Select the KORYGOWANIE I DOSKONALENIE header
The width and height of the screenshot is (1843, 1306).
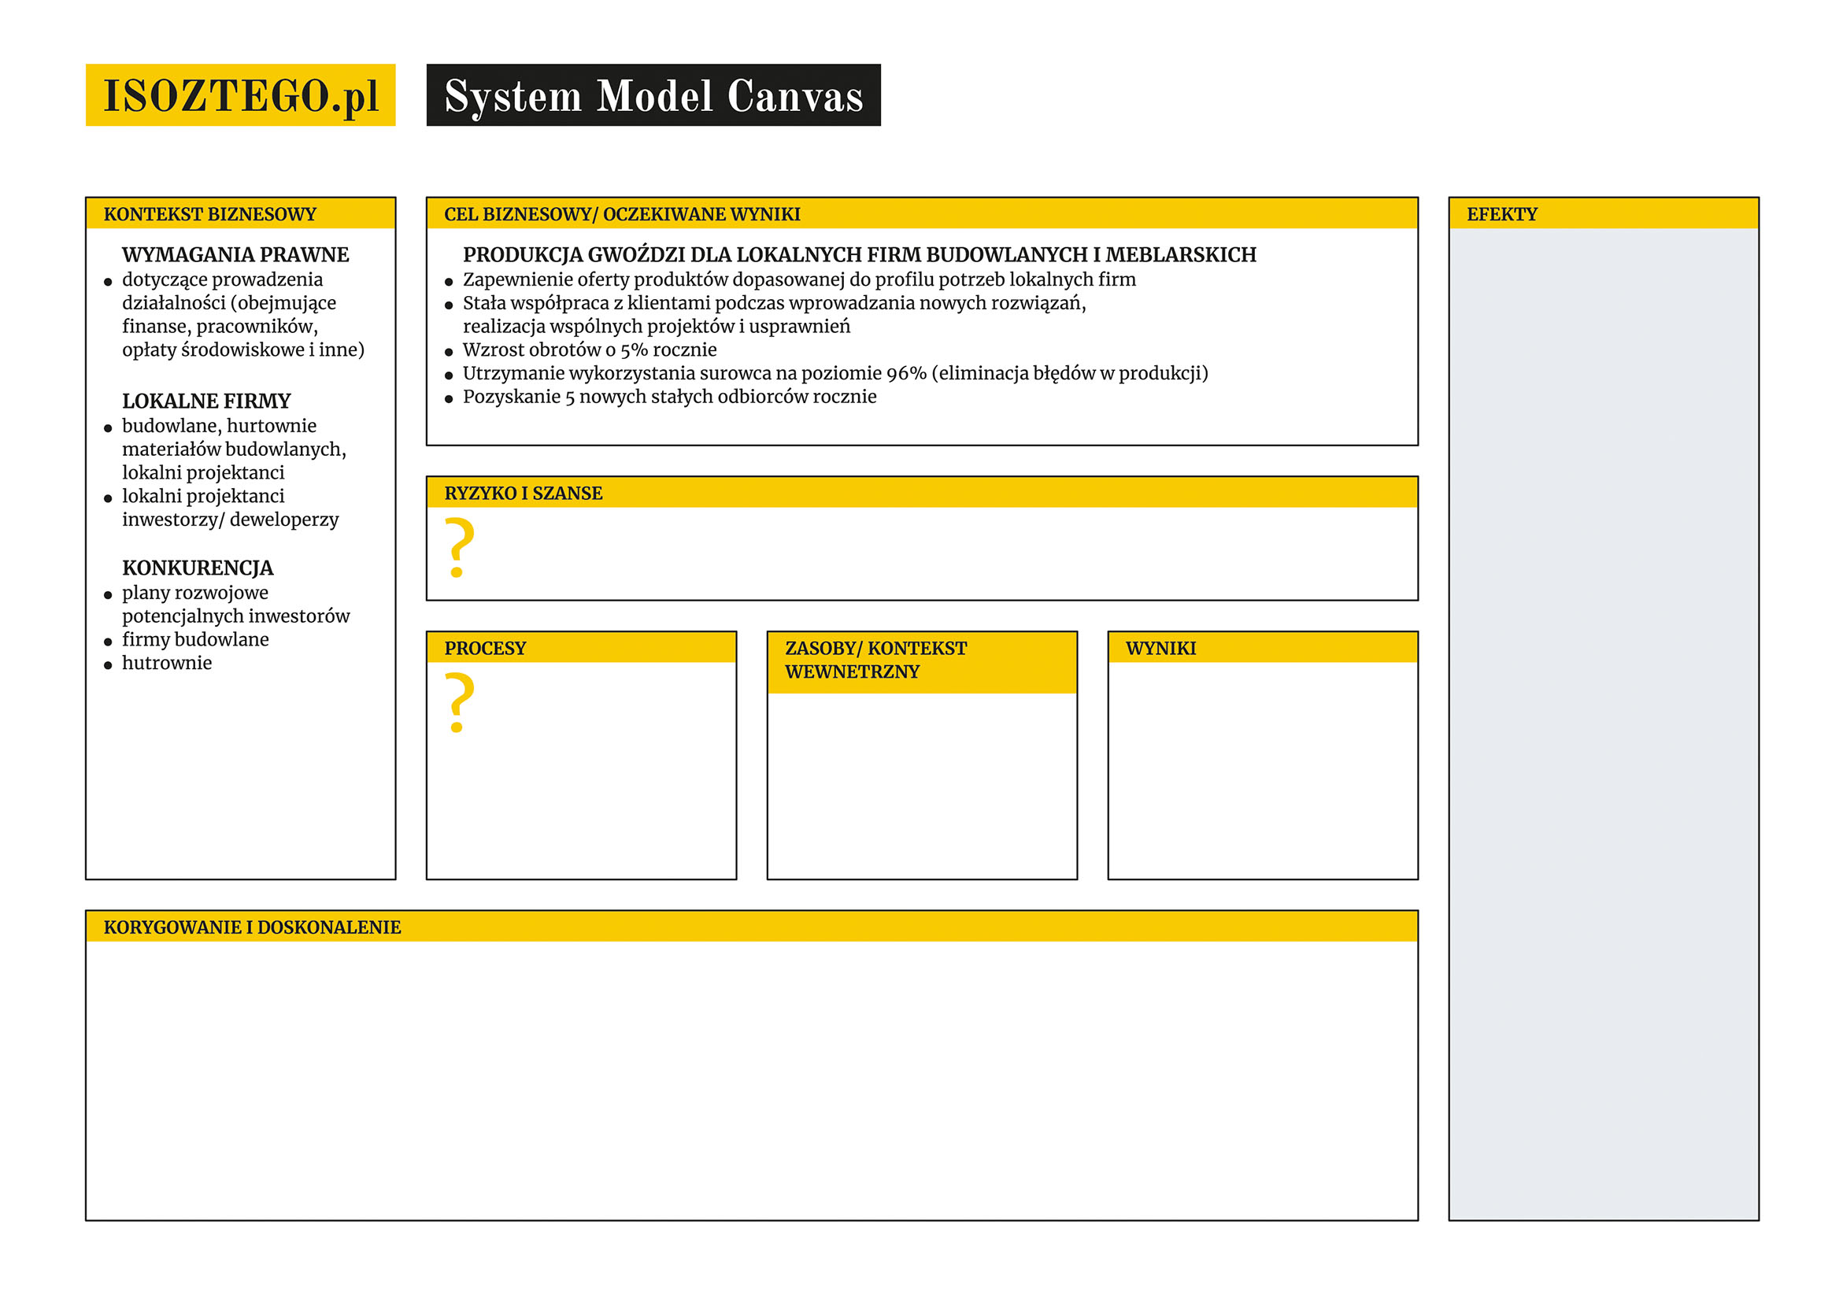tap(751, 927)
